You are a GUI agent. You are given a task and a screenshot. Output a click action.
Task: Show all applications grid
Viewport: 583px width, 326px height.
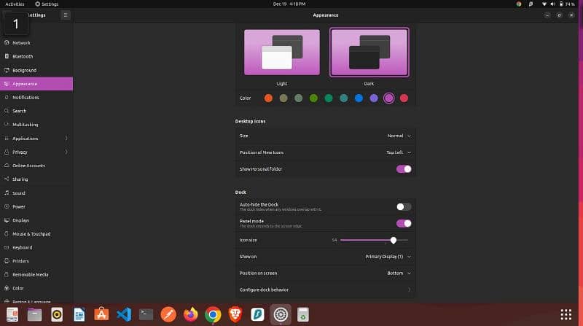(566, 314)
